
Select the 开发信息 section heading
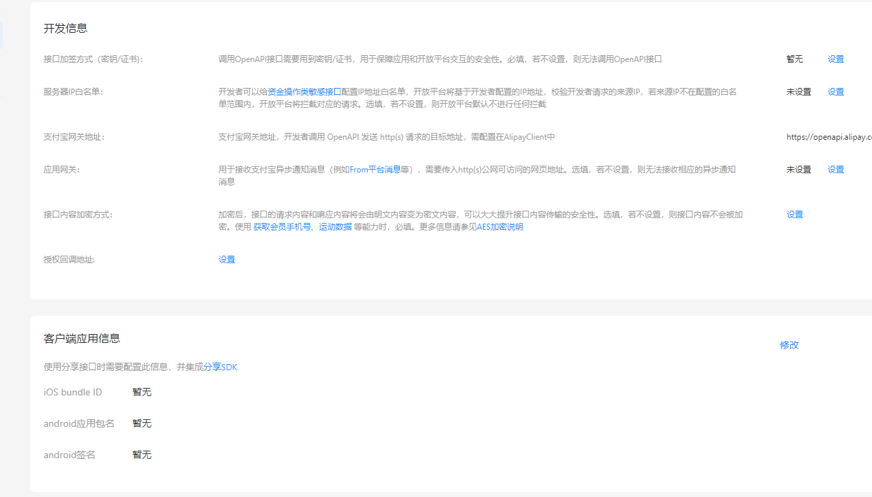point(66,29)
